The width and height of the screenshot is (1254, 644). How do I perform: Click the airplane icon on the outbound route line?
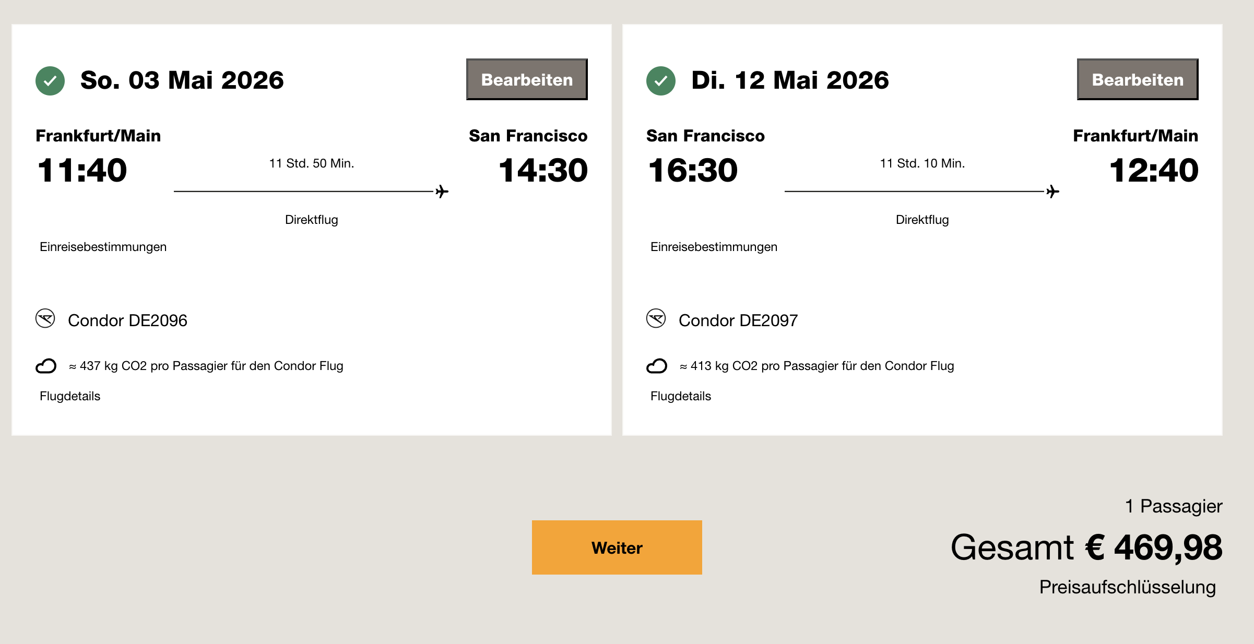(x=442, y=192)
